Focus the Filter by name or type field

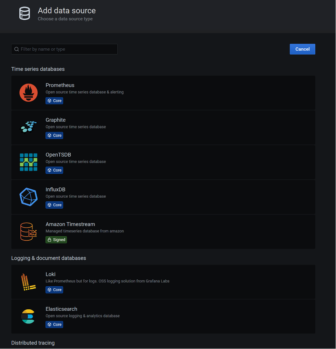pyautogui.click(x=65, y=49)
